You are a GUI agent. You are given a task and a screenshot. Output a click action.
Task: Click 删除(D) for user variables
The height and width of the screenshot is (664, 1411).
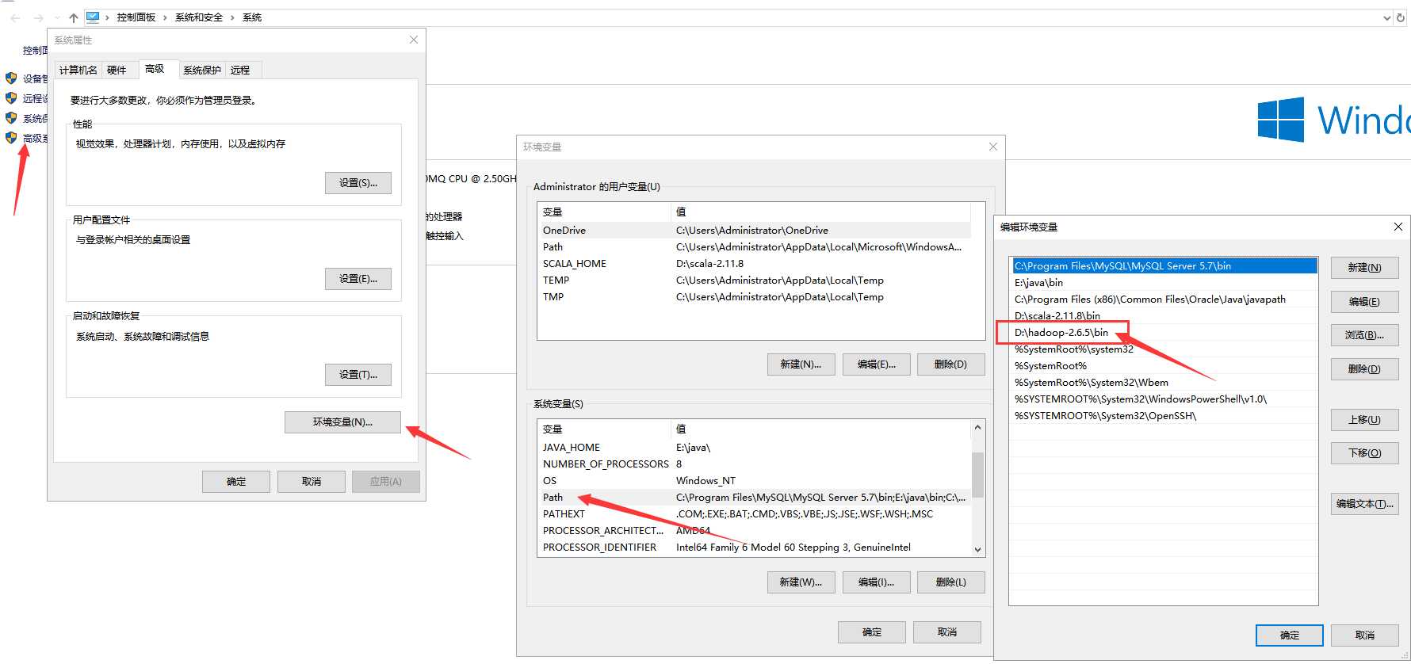pyautogui.click(x=951, y=364)
